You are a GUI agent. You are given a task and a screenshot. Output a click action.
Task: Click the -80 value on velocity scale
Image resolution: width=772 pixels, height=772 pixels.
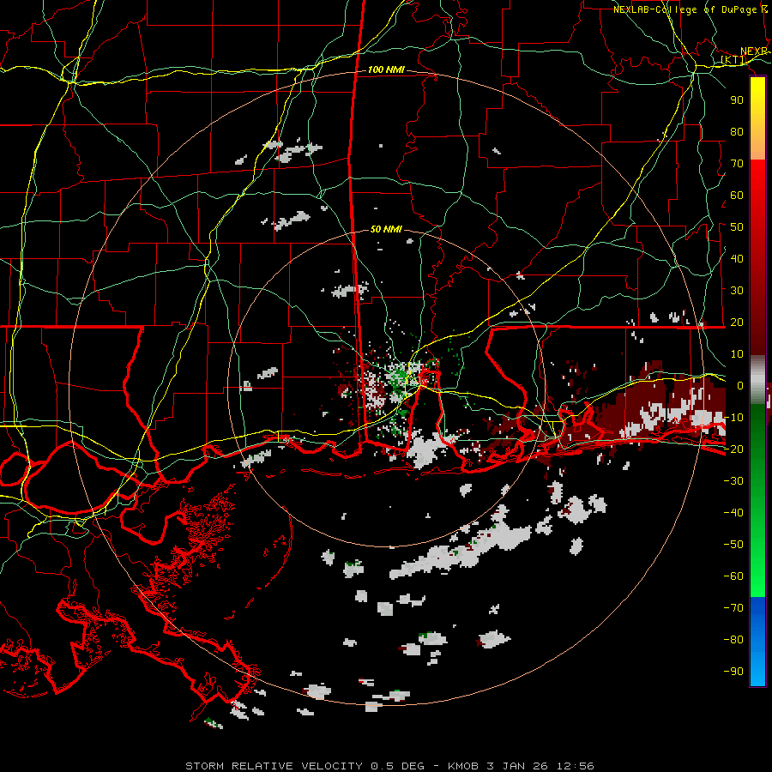pyautogui.click(x=733, y=640)
